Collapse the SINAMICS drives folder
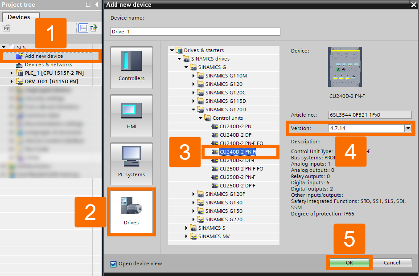Viewport: 419px width, 276px height. tap(179, 59)
